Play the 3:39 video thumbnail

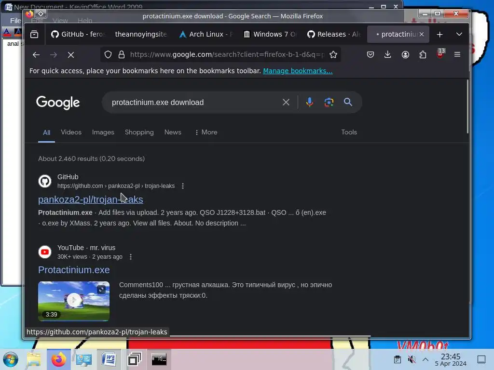pyautogui.click(x=74, y=301)
